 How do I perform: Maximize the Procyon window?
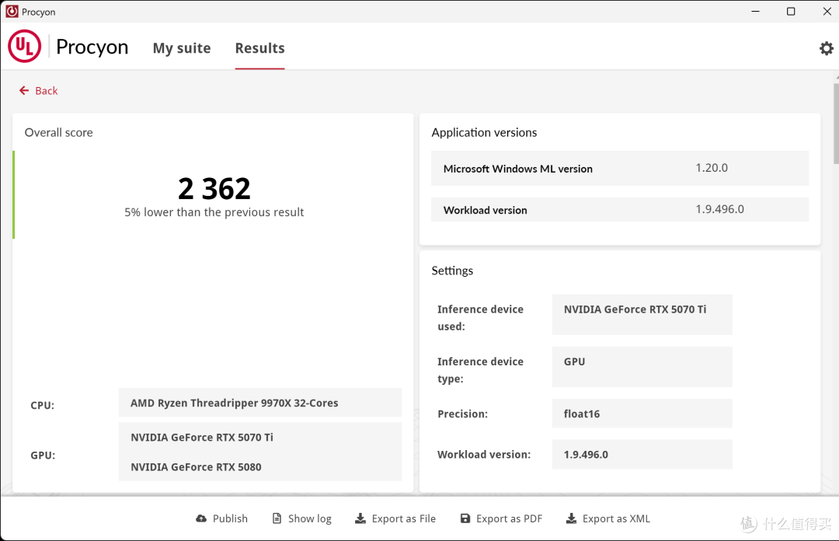click(x=791, y=11)
